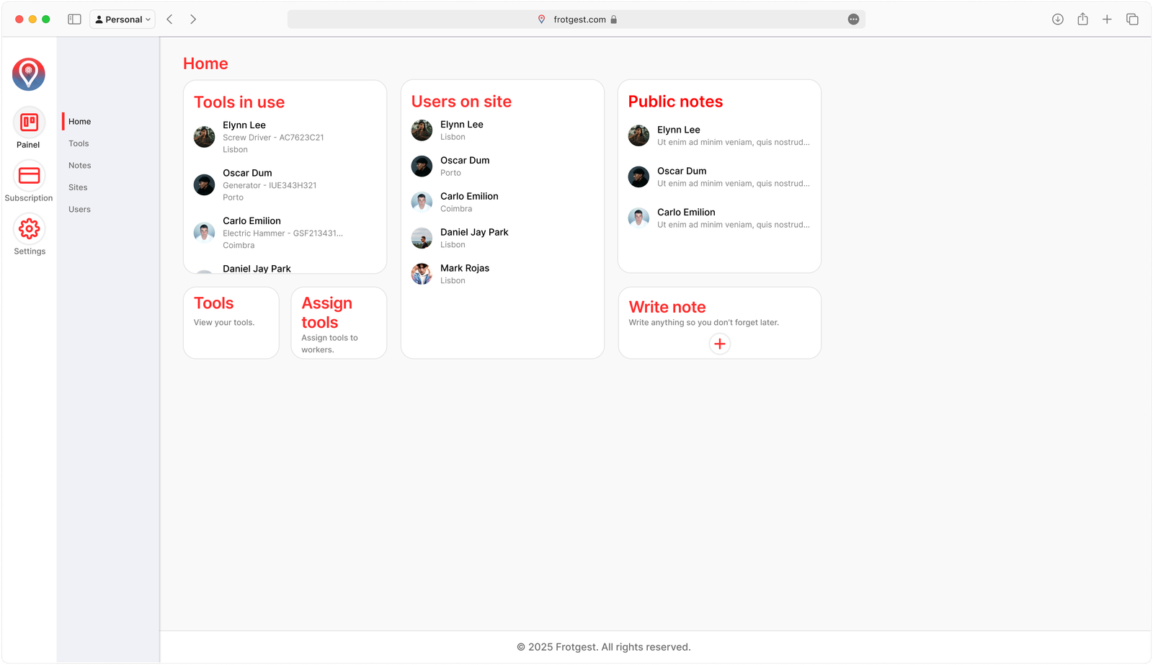Image resolution: width=1153 pixels, height=665 pixels.
Task: Click the plus icon under Write note
Action: pos(719,344)
